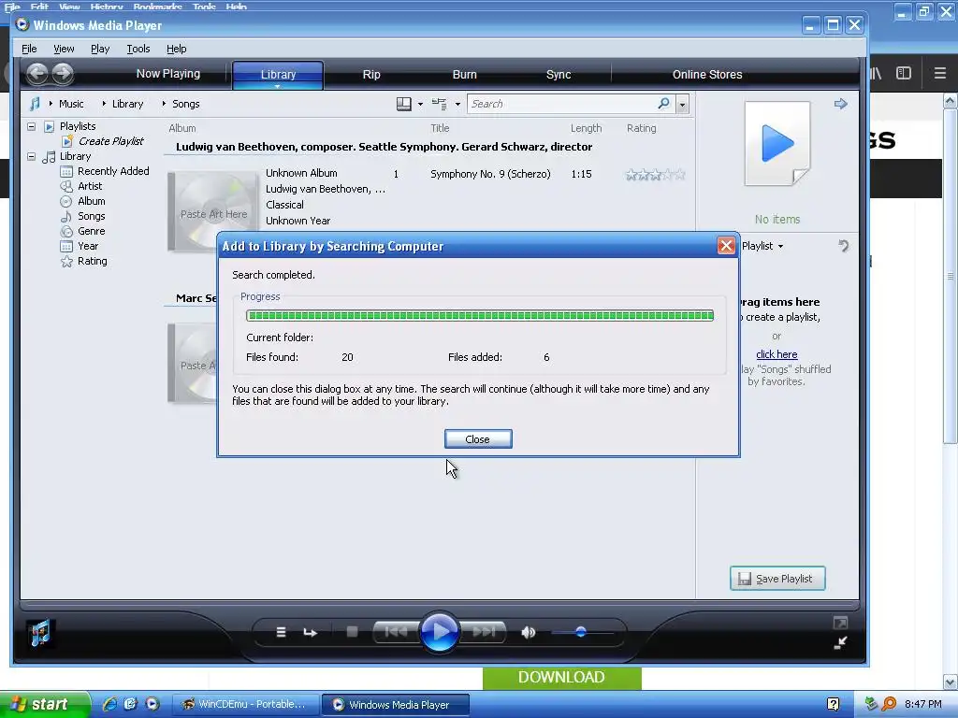This screenshot has width=958, height=718.
Task: Switch to the Burn tab
Action: coord(464,75)
